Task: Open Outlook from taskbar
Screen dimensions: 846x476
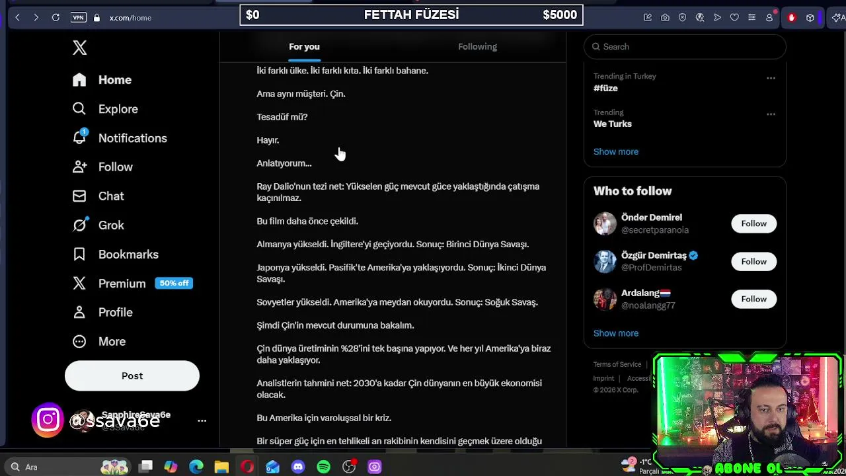Action: (272, 467)
